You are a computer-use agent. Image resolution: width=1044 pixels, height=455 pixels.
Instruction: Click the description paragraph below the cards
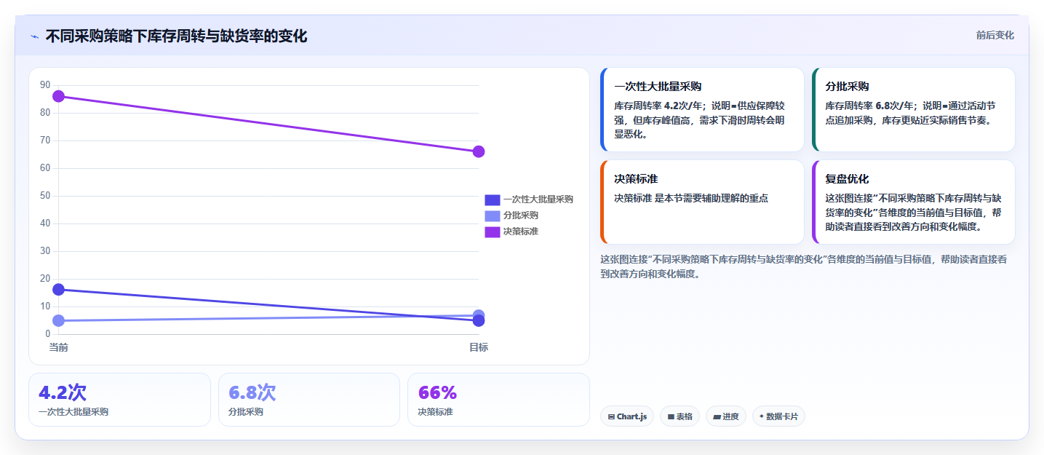(x=803, y=266)
